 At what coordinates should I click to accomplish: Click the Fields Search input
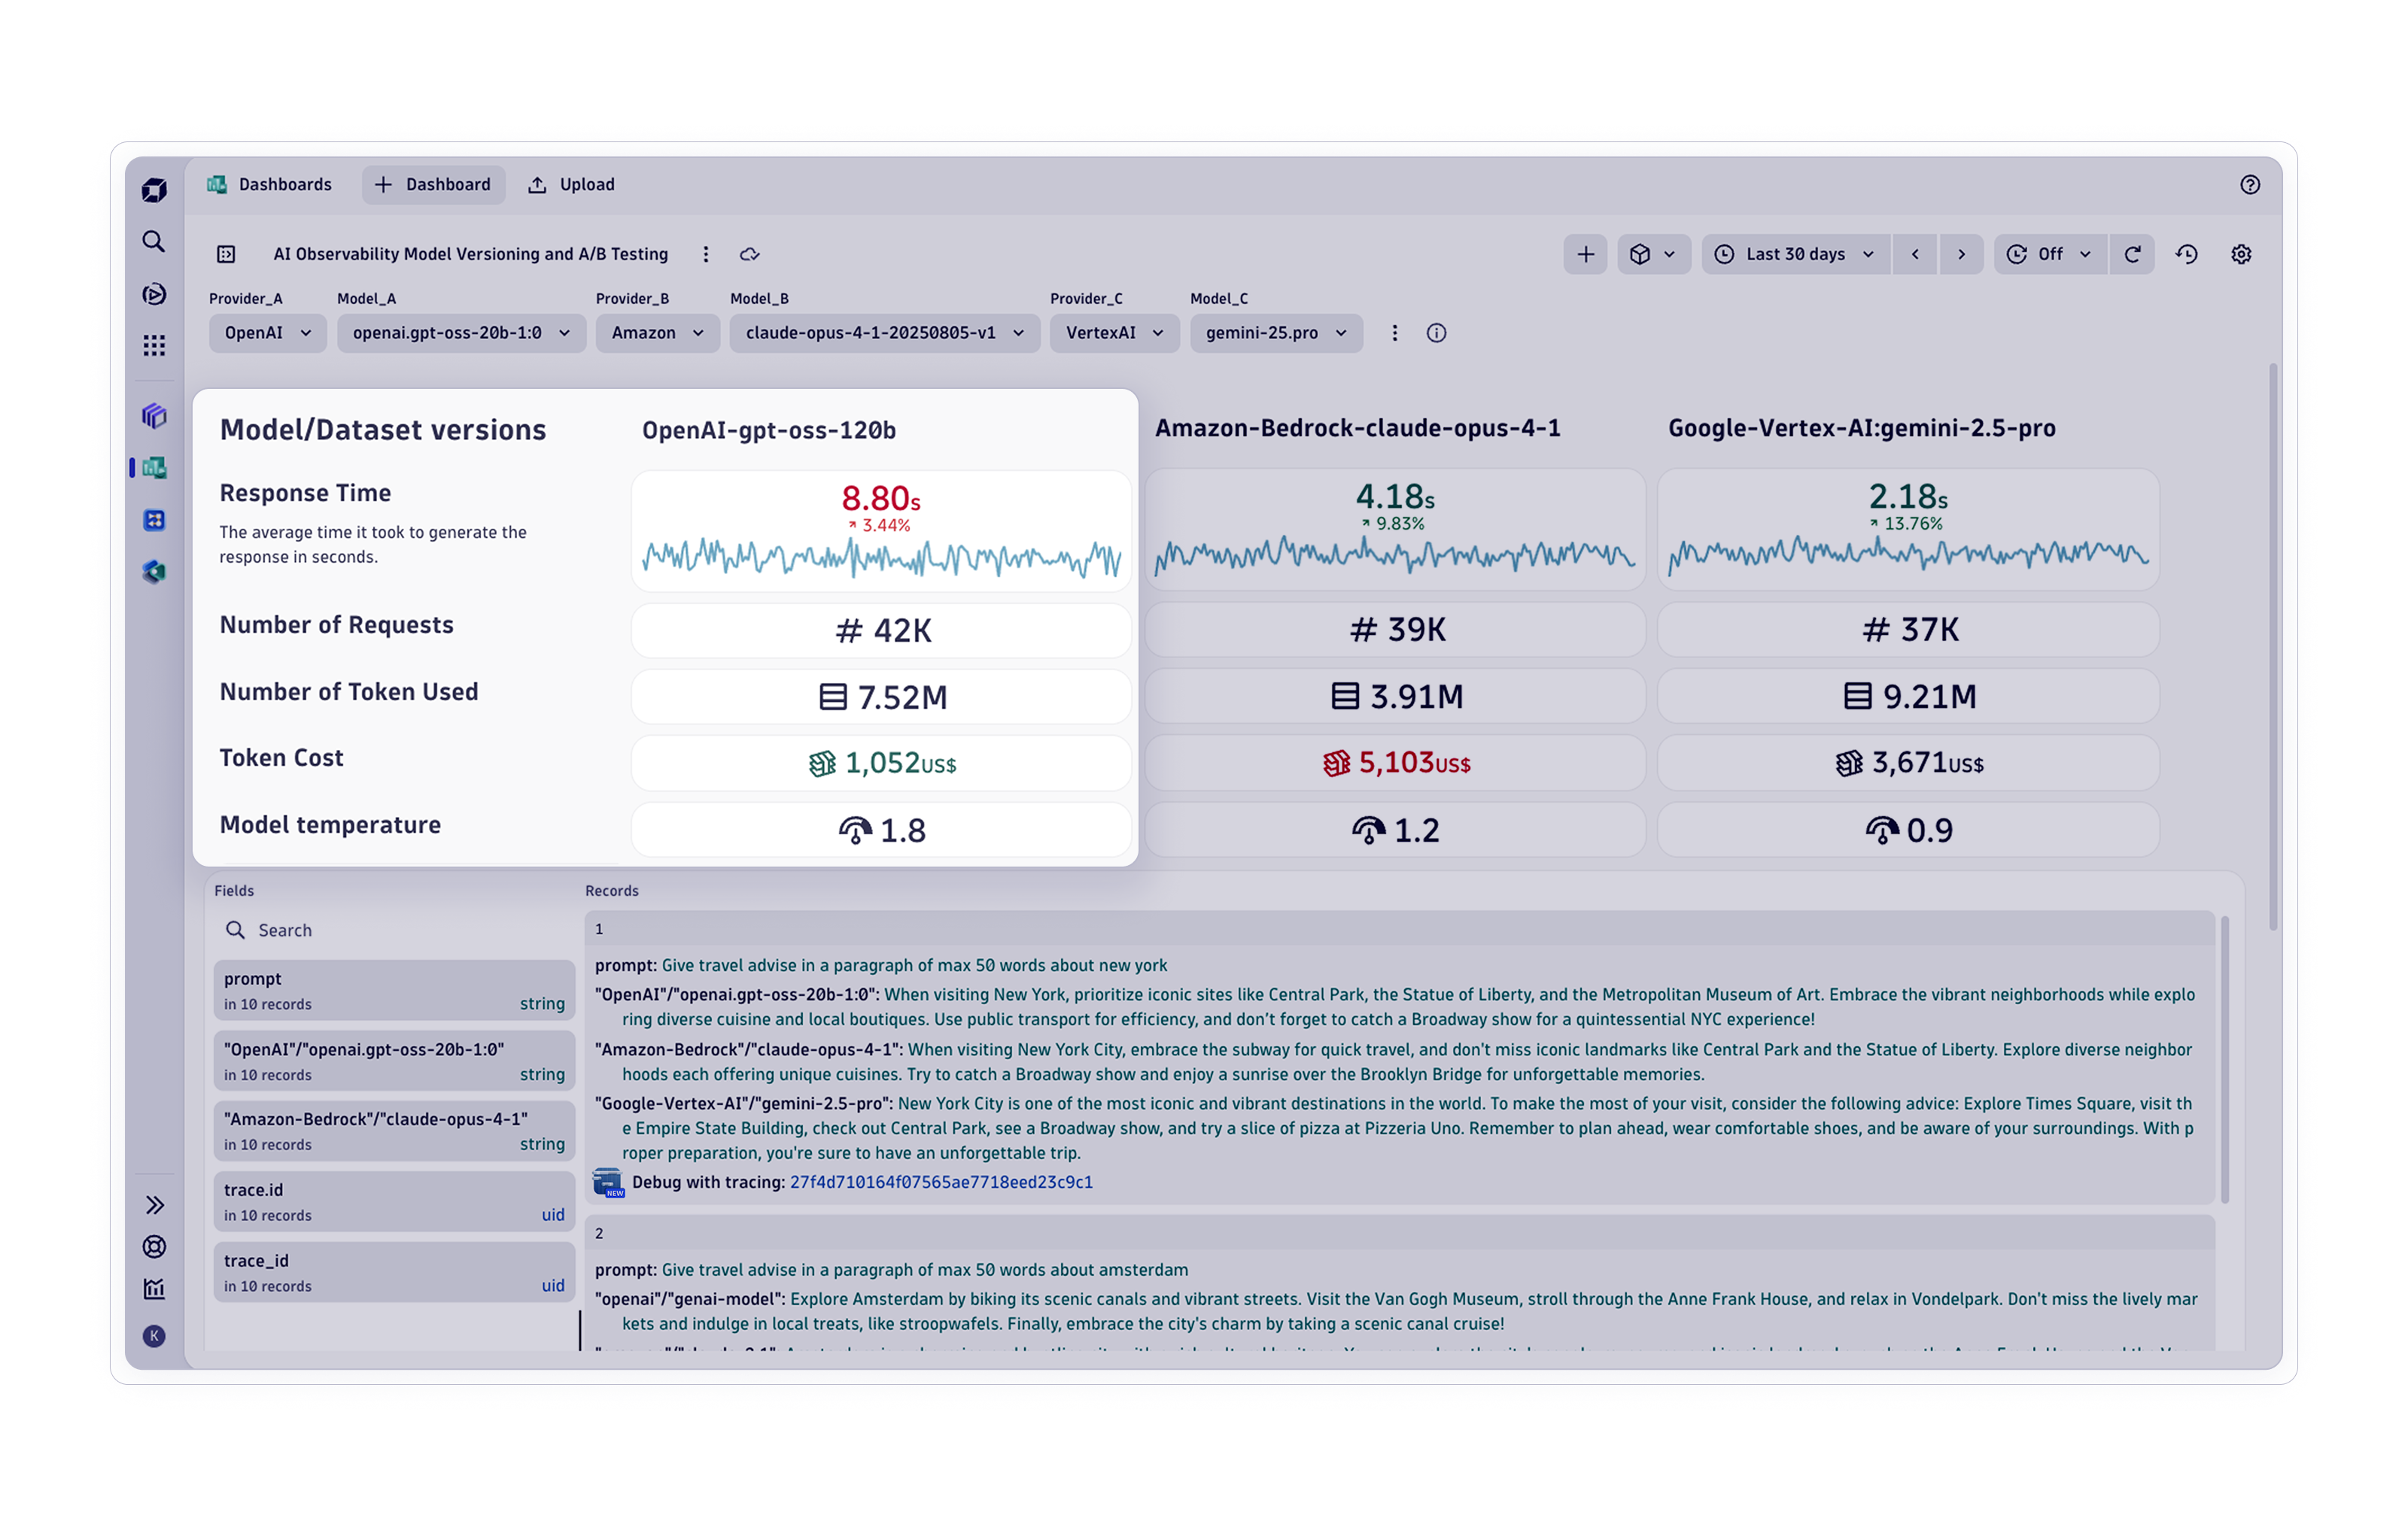394,930
